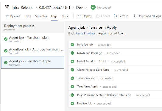Click the Terraform Init success icon

point(72,78)
